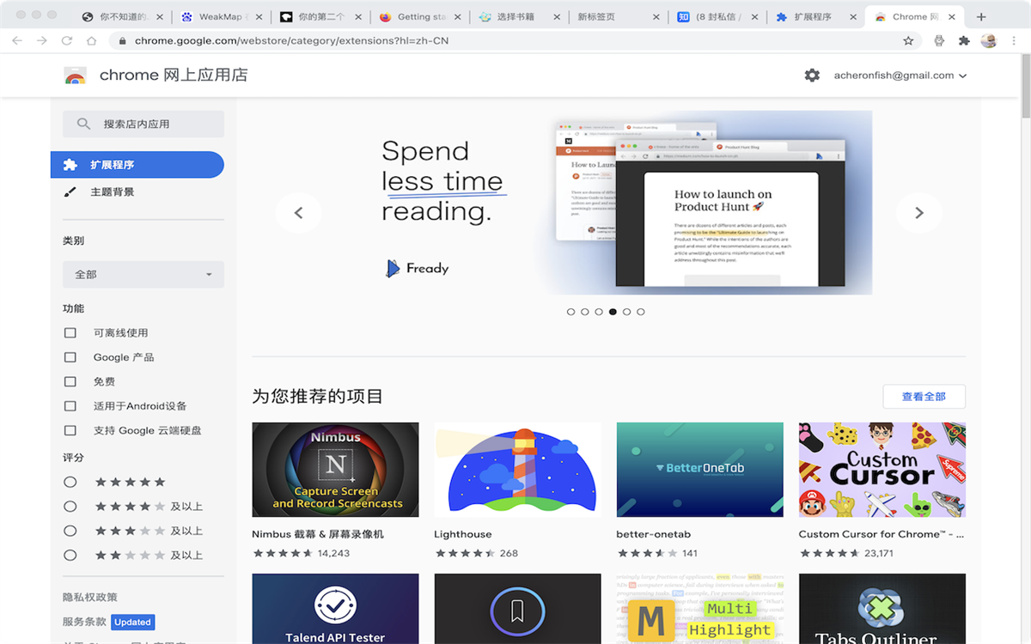Click the browser back arrow
The width and height of the screenshot is (1031, 644).
17,40
